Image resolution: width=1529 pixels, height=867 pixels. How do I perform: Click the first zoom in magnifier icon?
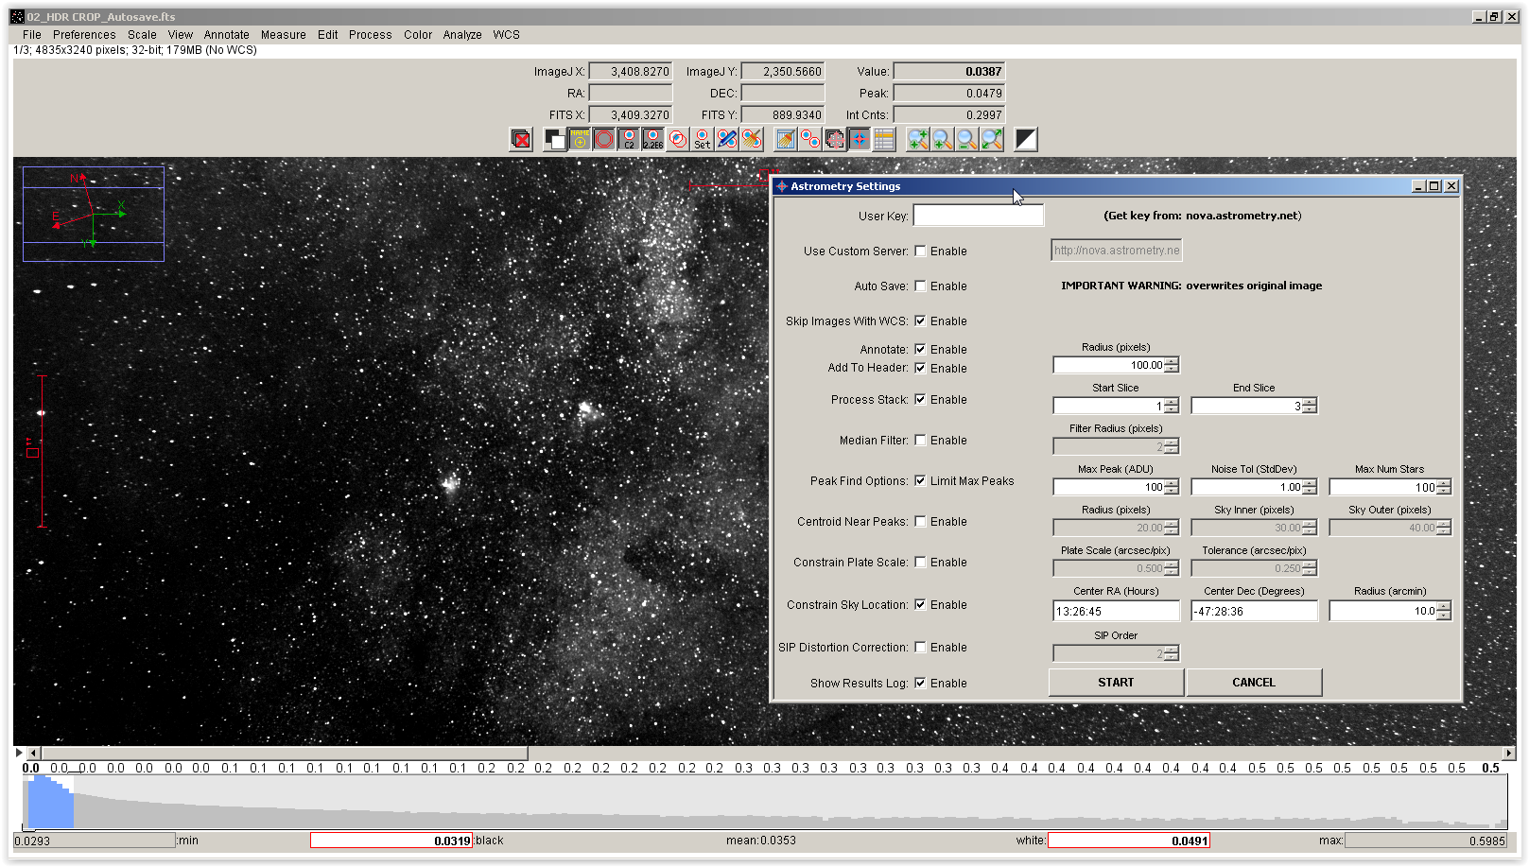click(x=918, y=140)
